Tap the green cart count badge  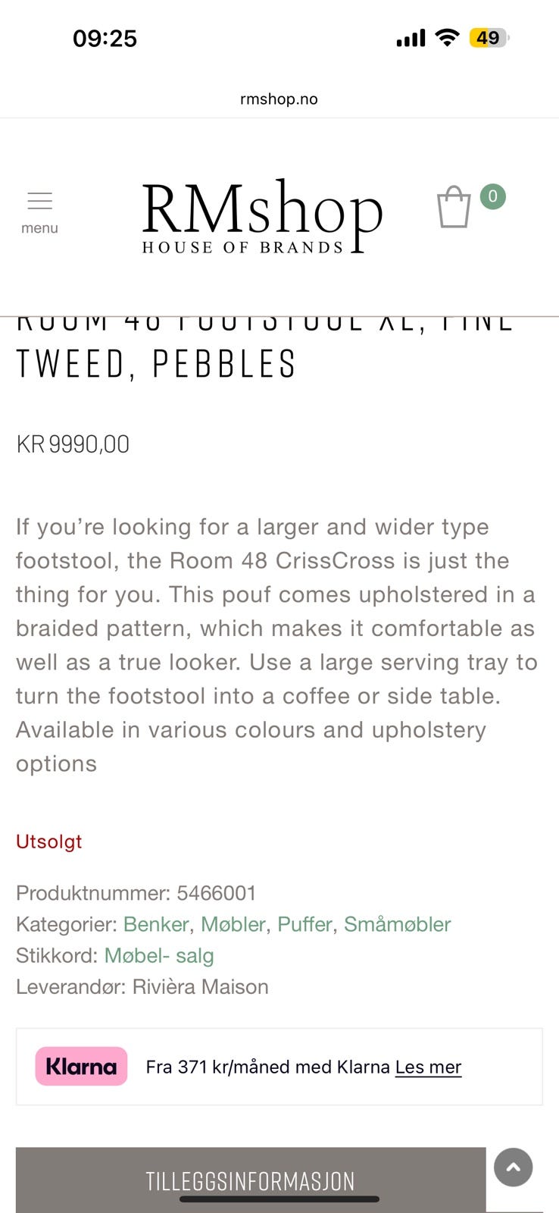tap(492, 197)
